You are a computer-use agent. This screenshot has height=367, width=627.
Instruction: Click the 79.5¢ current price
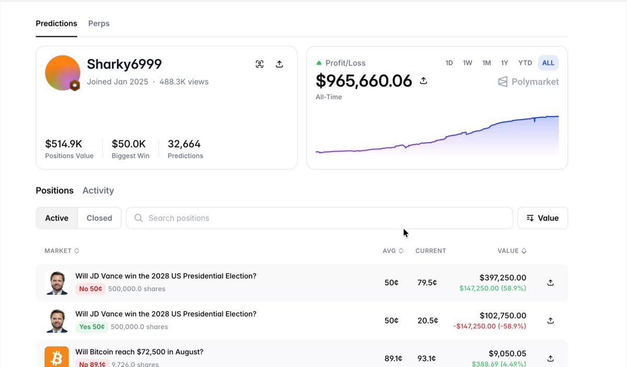[x=427, y=283]
